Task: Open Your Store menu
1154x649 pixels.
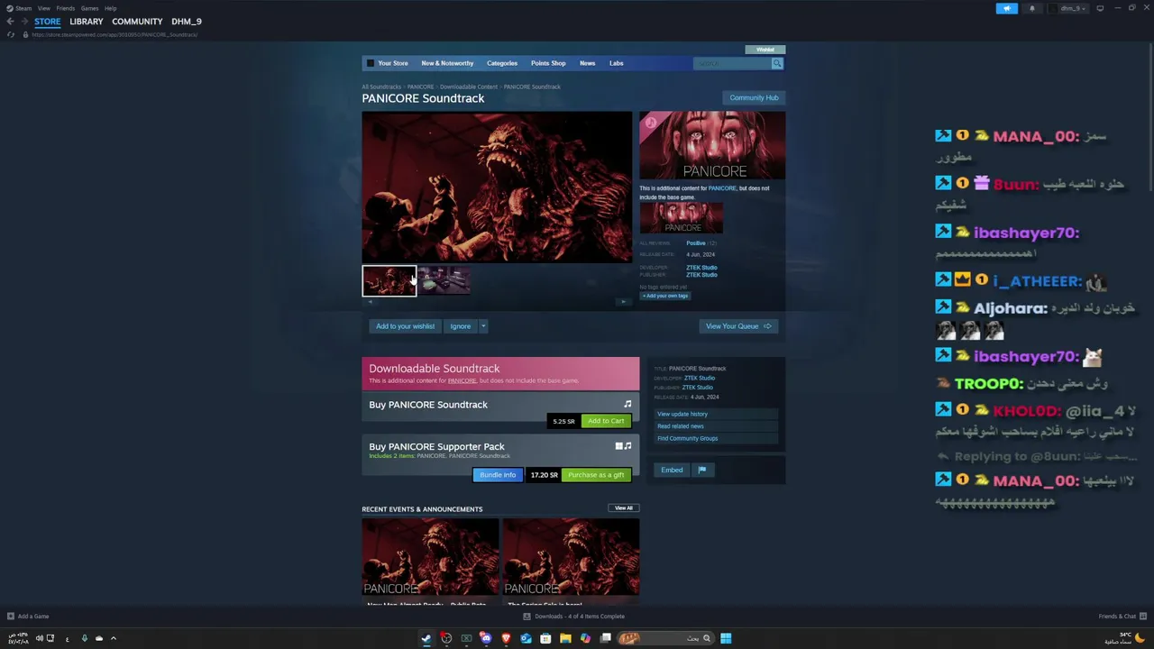Action: [392, 63]
